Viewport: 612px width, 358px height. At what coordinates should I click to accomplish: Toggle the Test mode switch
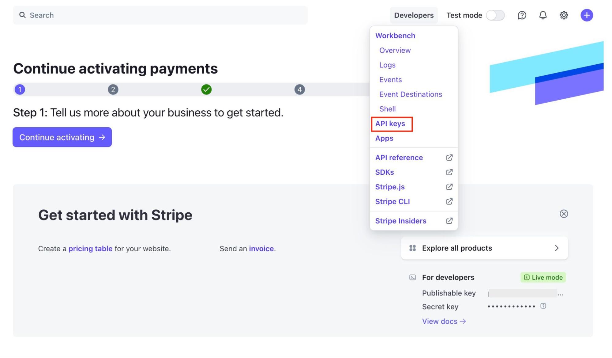(x=495, y=15)
